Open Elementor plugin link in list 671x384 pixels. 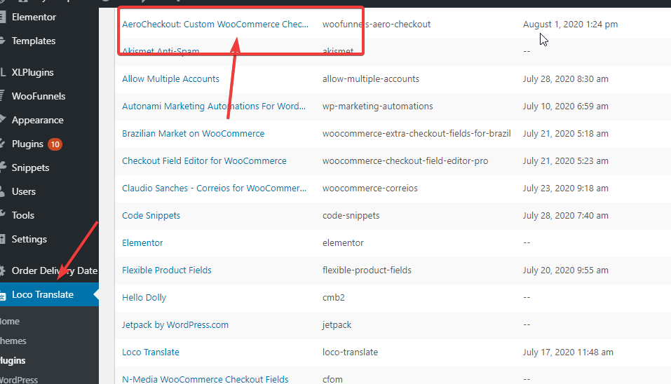click(x=142, y=243)
